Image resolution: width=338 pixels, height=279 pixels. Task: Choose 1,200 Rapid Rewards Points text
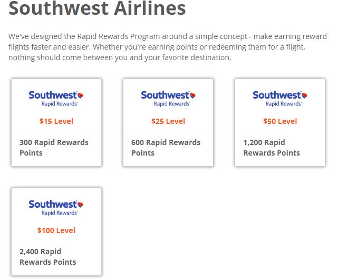(x=272, y=148)
